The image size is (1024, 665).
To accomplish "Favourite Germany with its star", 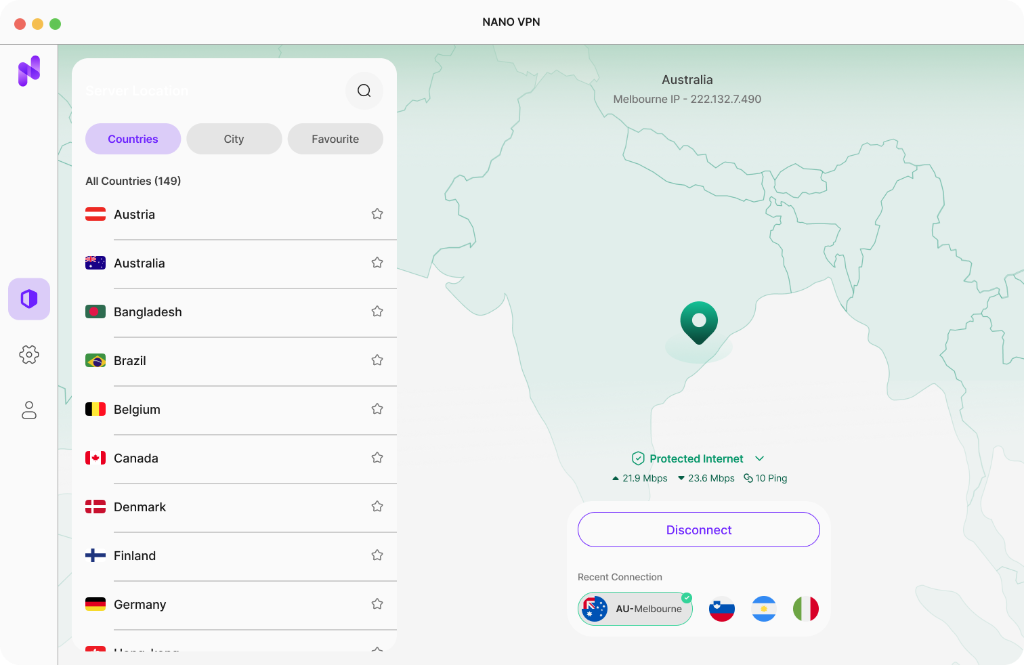I will (x=377, y=604).
